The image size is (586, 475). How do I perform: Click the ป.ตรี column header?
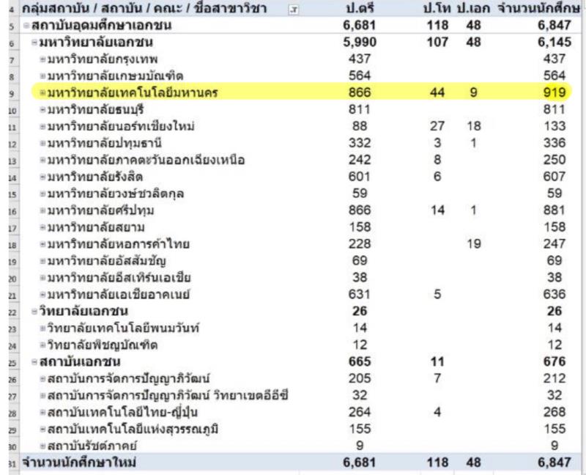point(360,10)
